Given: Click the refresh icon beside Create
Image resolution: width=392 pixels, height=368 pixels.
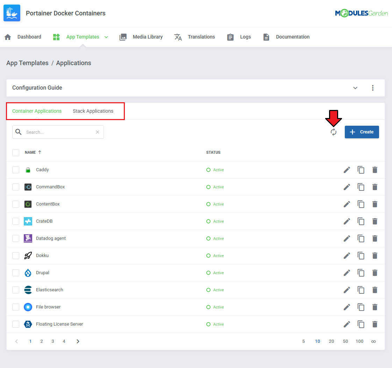Looking at the screenshot, I should tap(334, 132).
